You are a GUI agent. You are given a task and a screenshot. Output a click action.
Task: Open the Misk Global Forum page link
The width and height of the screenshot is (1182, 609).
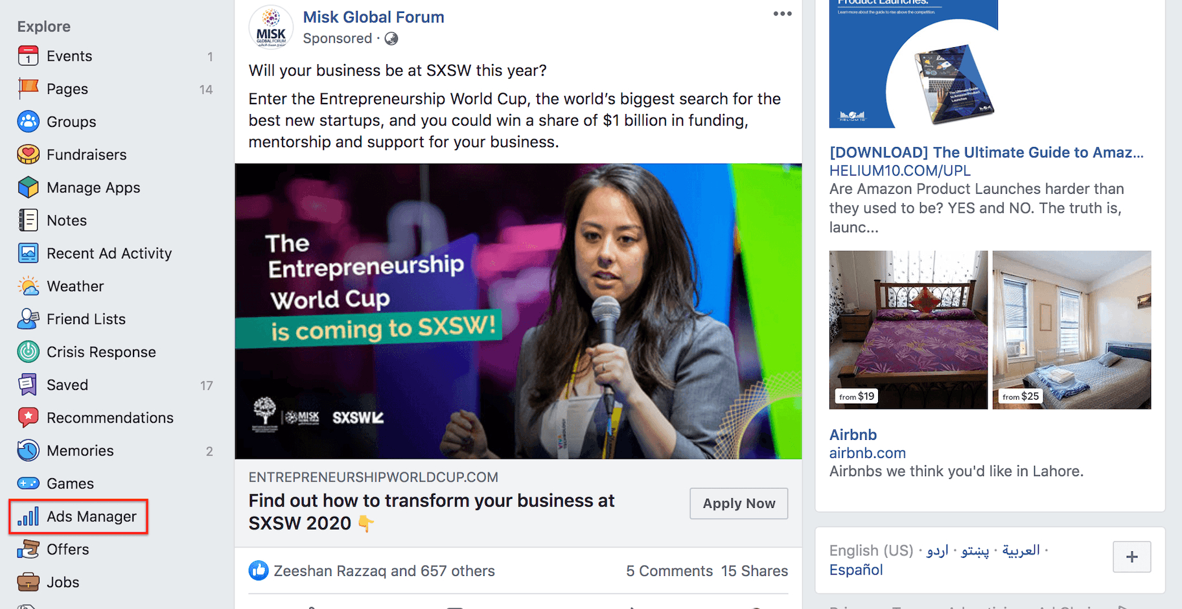373,17
